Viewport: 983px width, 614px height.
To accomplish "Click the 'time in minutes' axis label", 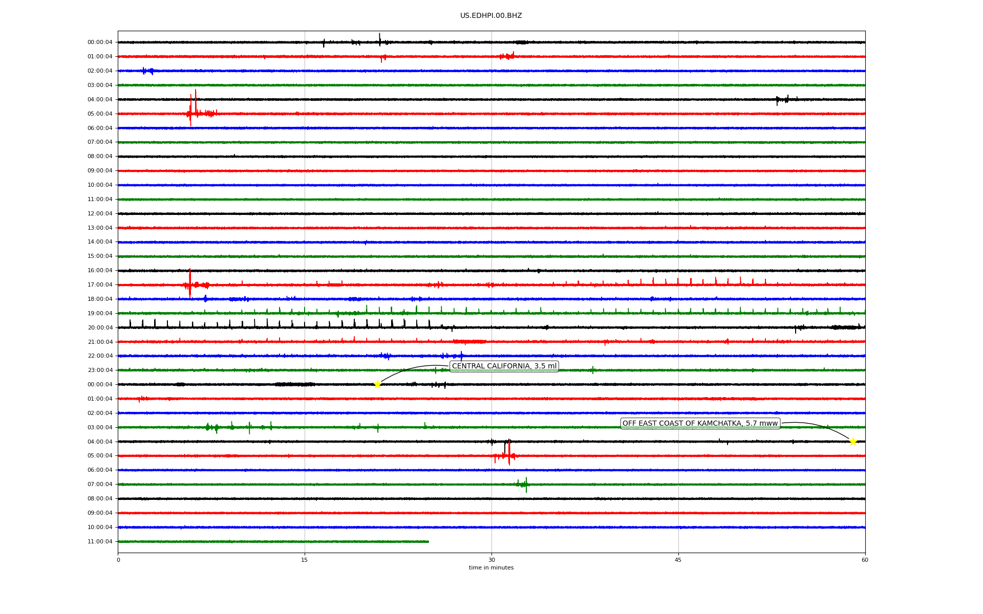I will click(x=491, y=567).
